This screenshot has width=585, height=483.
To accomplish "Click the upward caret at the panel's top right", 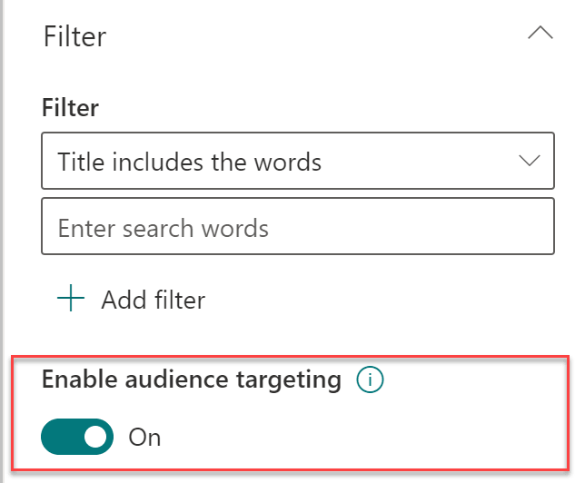I will [540, 34].
